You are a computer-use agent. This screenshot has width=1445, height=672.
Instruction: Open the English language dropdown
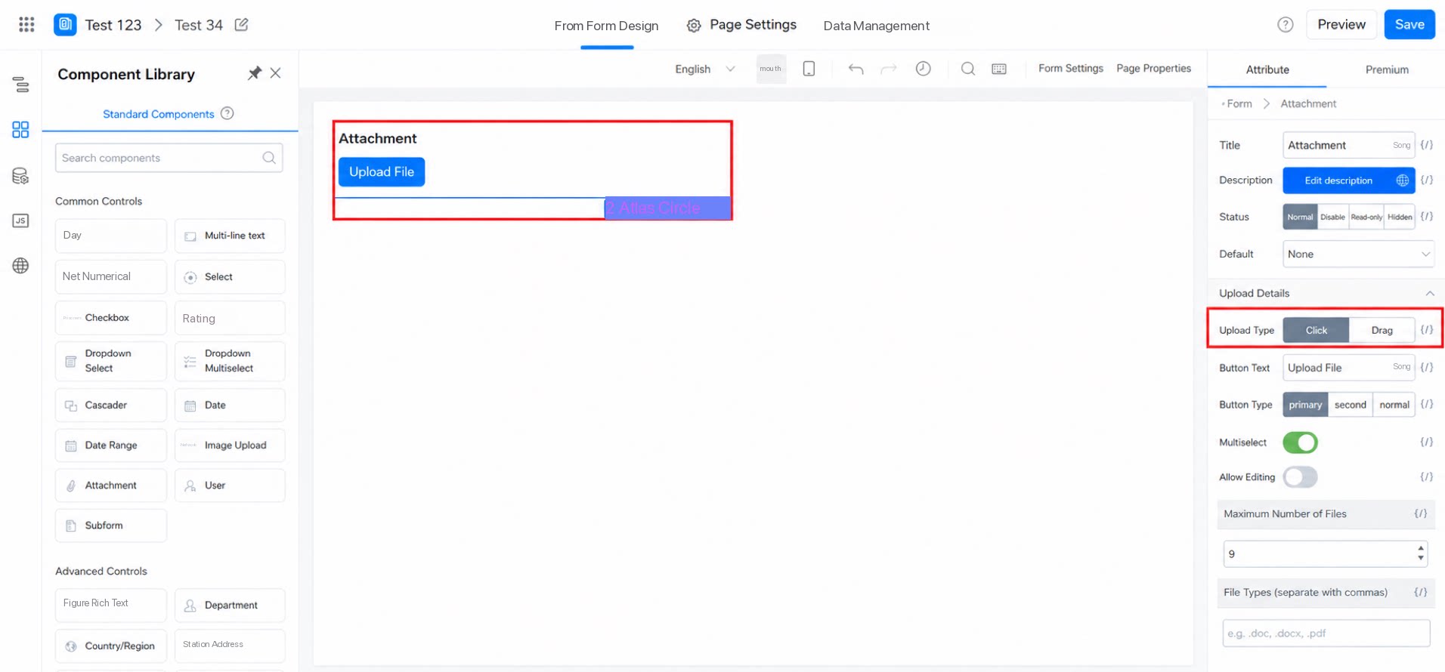704,69
